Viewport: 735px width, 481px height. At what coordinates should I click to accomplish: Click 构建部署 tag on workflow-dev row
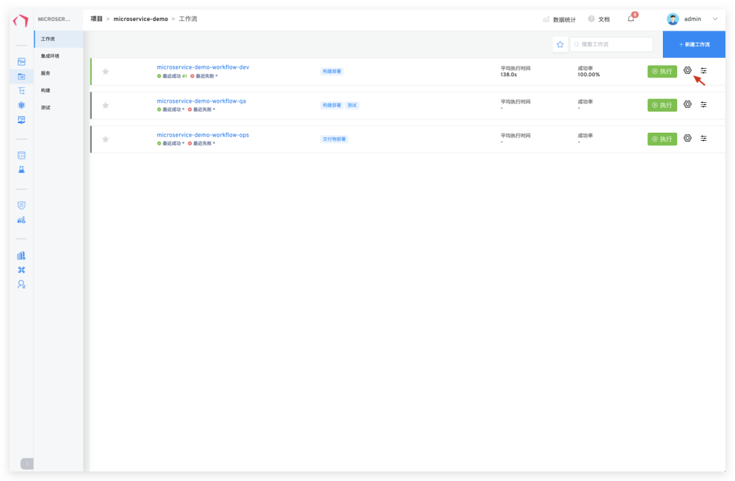(332, 71)
